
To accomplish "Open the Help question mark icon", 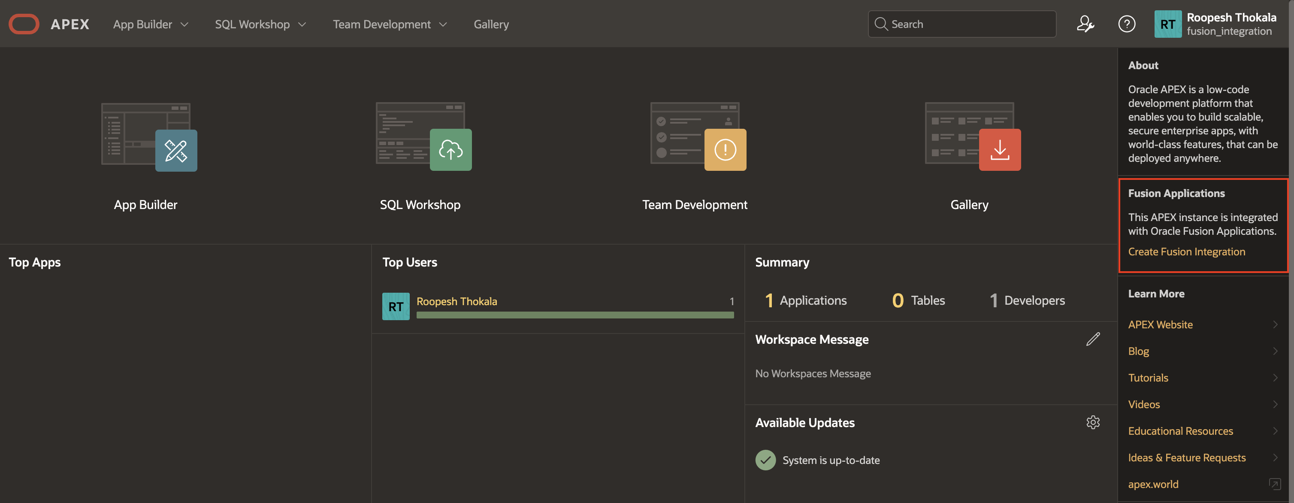I will coord(1127,24).
